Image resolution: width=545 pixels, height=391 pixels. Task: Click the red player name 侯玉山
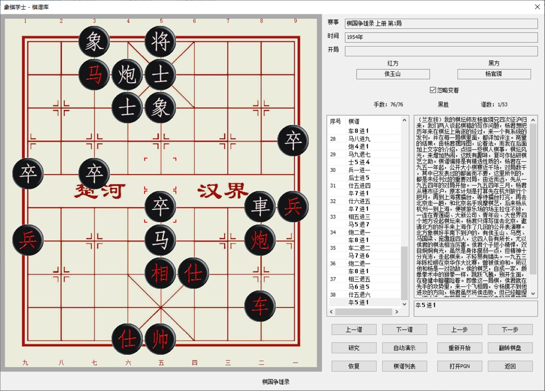[x=393, y=74]
